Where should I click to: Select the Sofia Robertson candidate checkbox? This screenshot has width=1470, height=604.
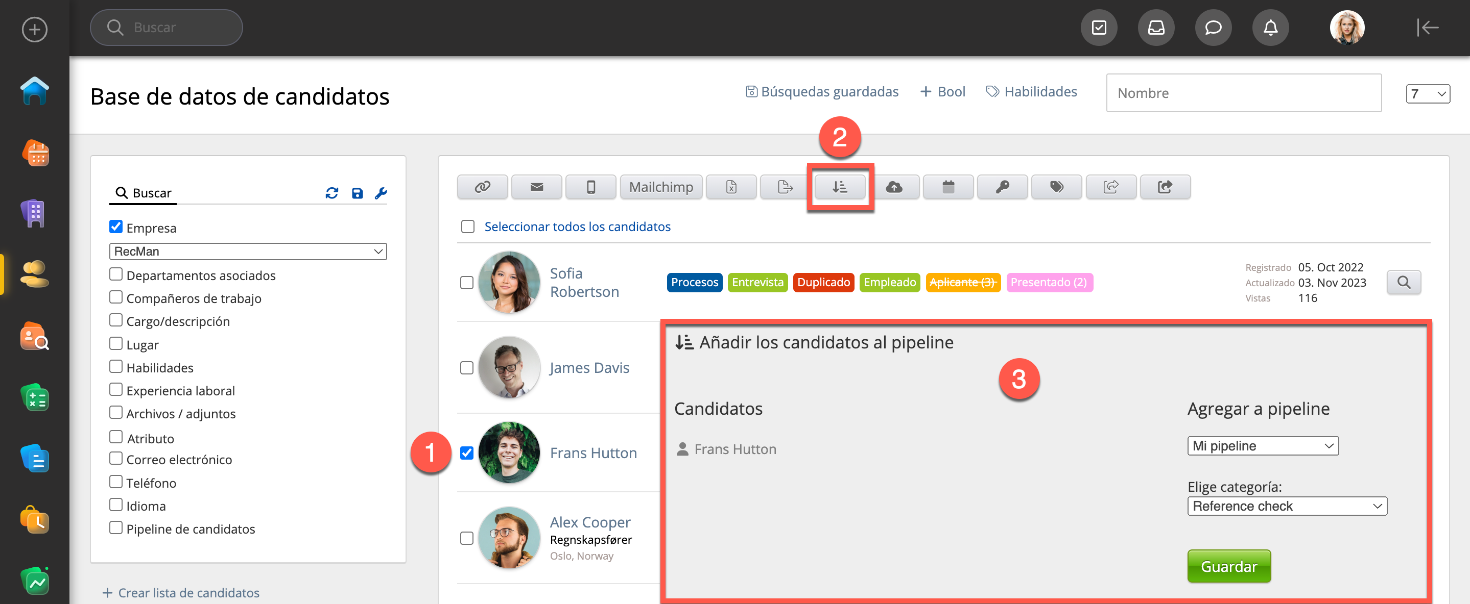click(x=467, y=283)
